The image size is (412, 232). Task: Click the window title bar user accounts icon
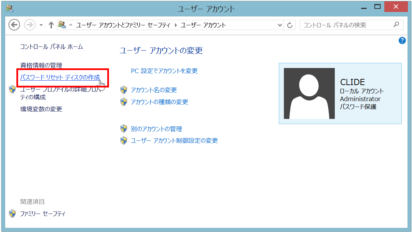[x=9, y=9]
